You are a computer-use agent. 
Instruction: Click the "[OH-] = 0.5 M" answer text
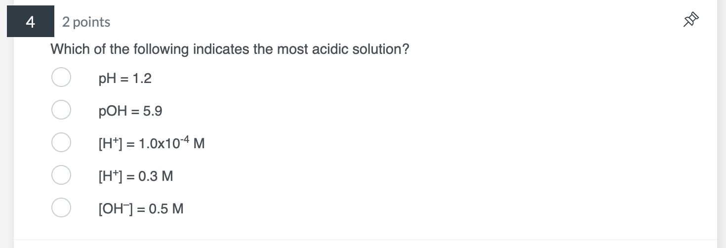coord(141,209)
